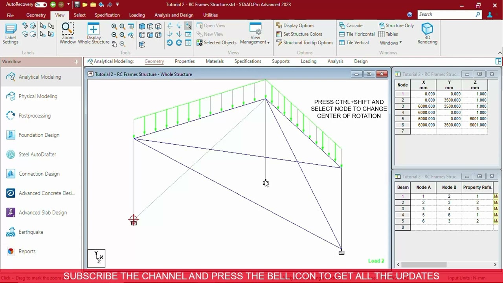Open Label Settings
The width and height of the screenshot is (503, 283).
11,34
